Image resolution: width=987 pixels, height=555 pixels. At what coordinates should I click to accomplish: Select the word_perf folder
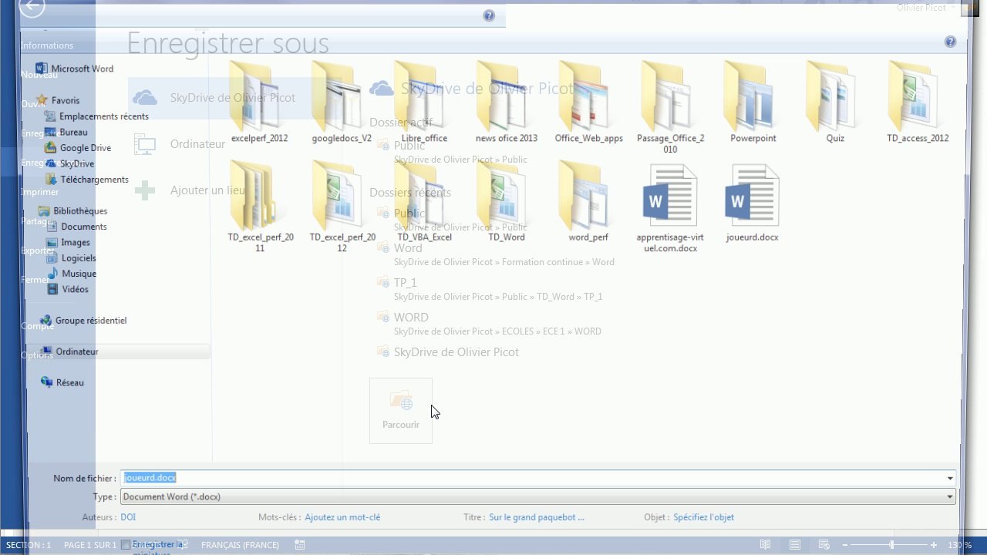(588, 201)
